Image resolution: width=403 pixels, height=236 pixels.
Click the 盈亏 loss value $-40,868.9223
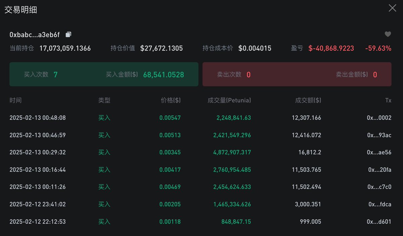[331, 48]
